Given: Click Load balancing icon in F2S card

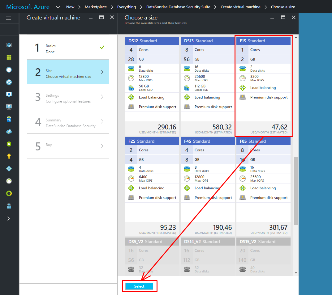Looking at the screenshot, I should pos(131,188).
